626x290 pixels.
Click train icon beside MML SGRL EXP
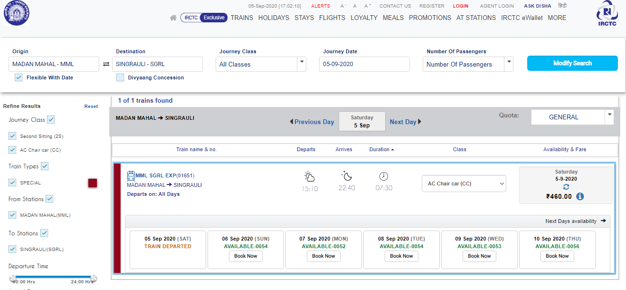(131, 176)
